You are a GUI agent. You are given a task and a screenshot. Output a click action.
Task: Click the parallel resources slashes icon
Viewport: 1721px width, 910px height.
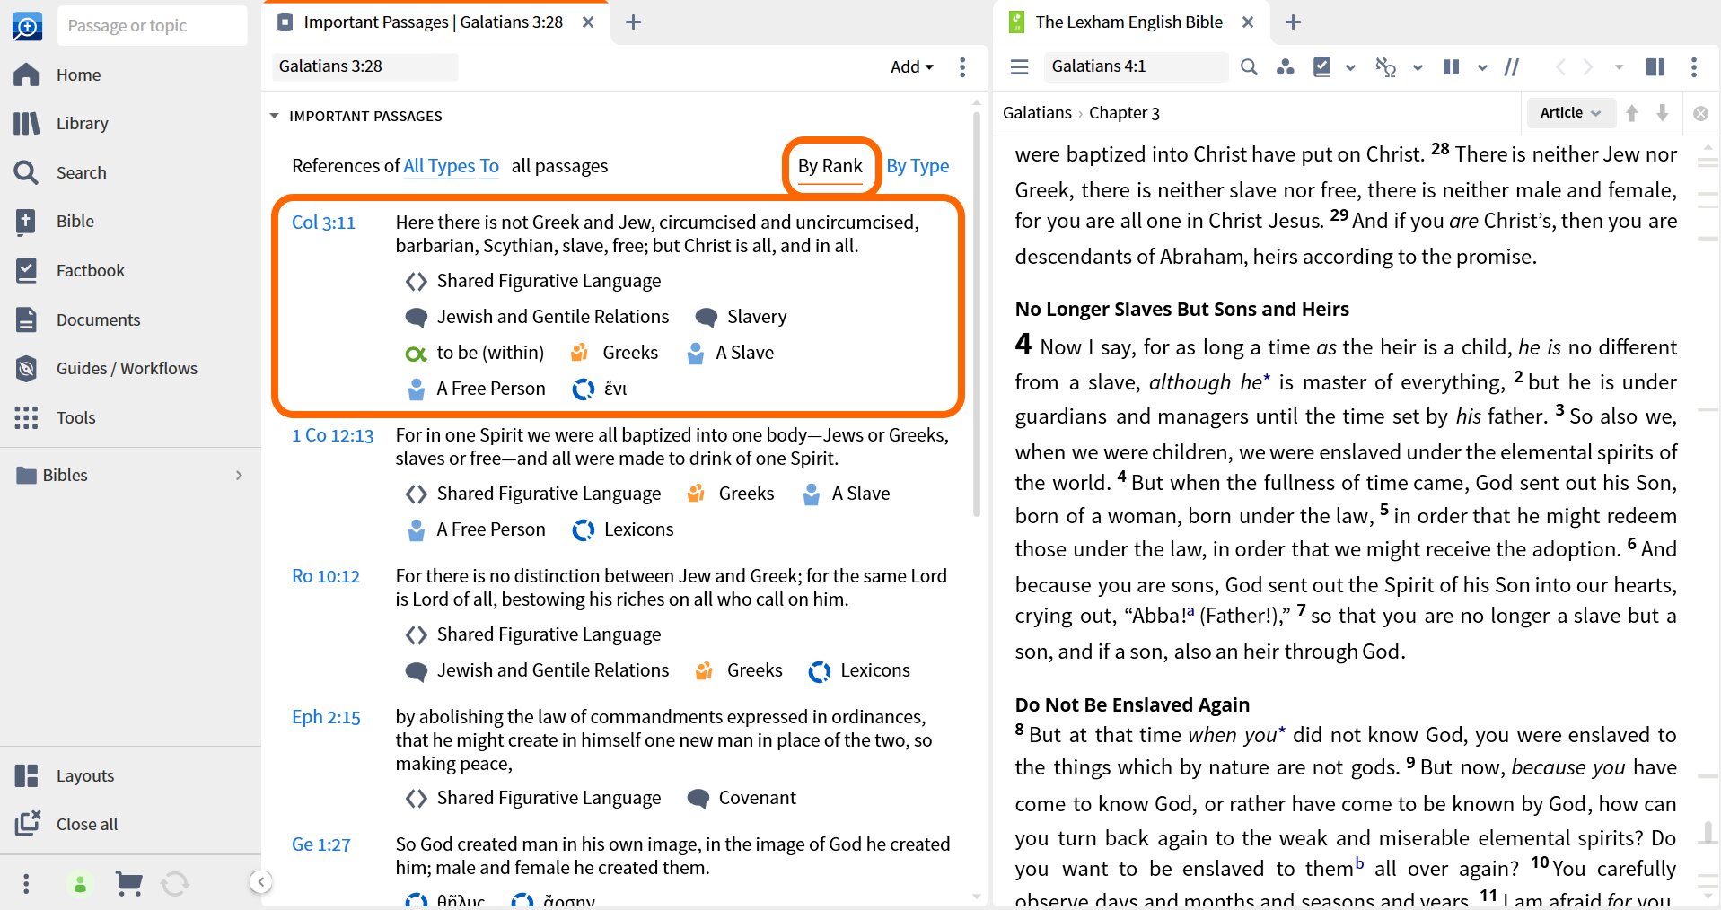(1512, 66)
